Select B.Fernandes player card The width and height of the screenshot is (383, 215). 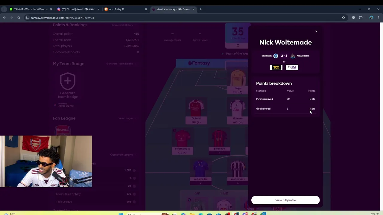click(182, 142)
